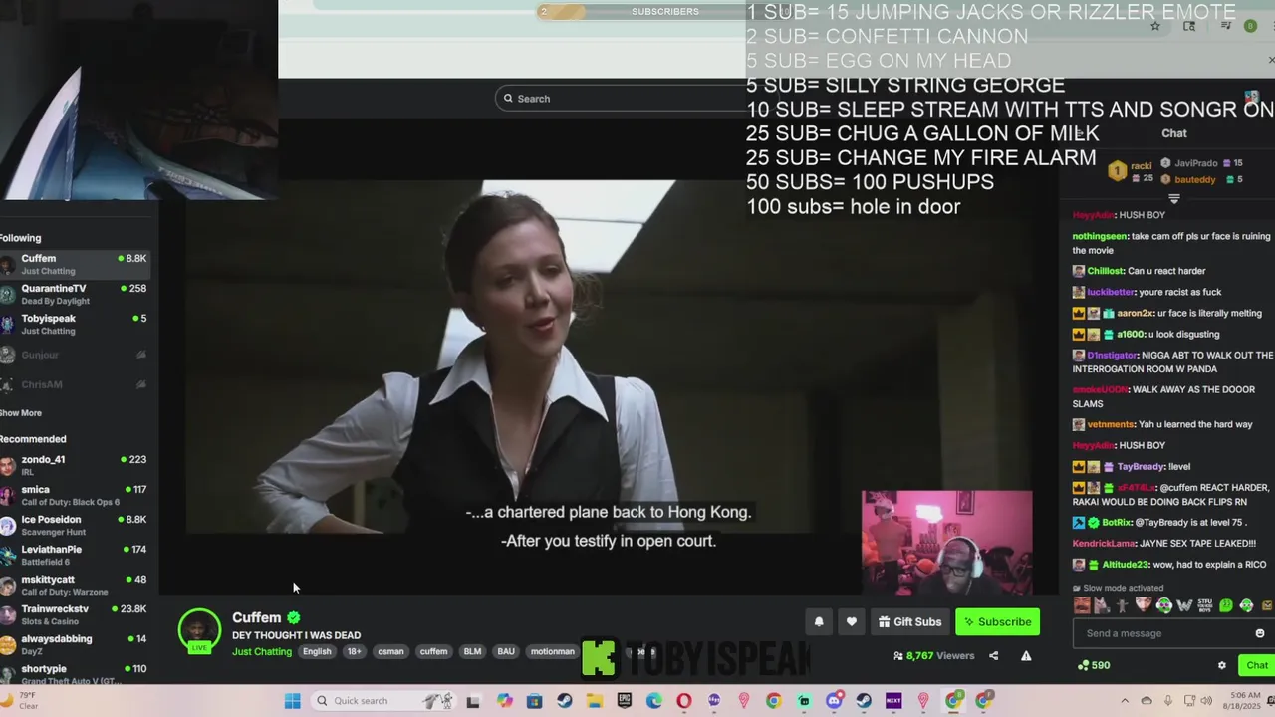Show hidden system tray icons chevron
1275x717 pixels.
1125,701
